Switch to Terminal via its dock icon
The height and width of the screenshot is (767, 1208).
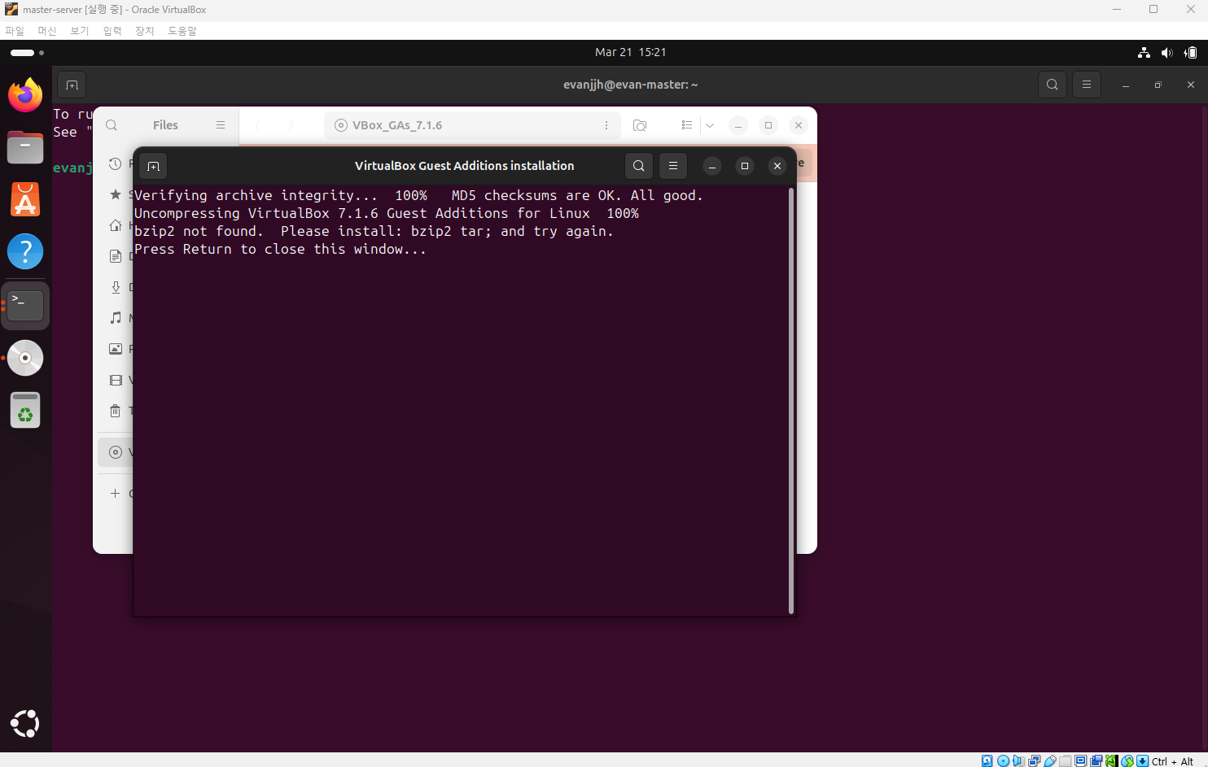click(x=25, y=306)
